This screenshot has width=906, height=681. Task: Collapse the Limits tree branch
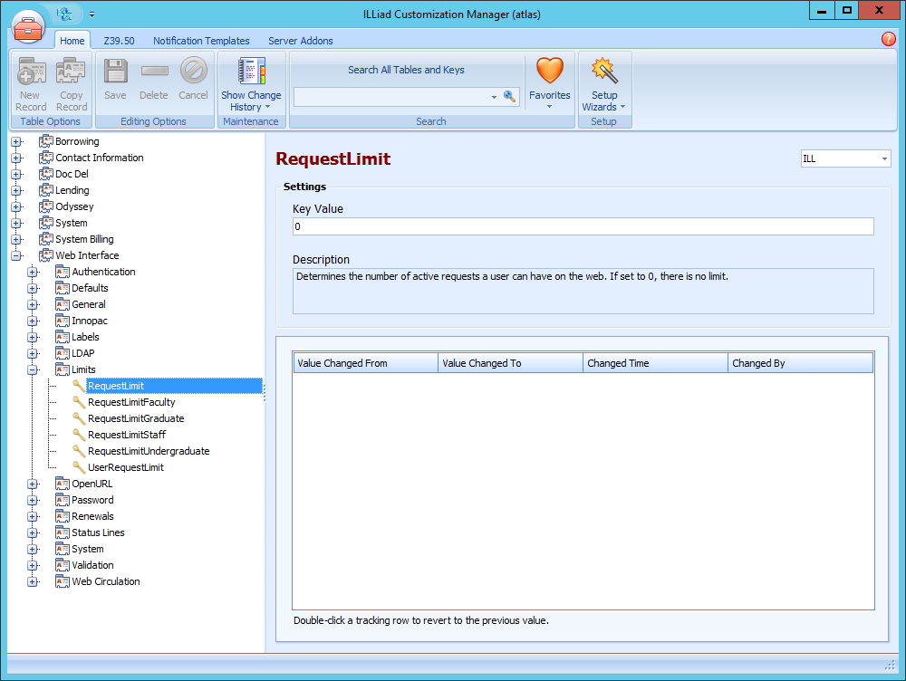tap(33, 369)
